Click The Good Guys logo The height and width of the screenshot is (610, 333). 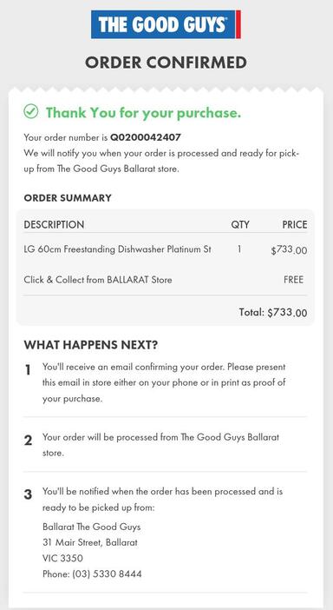[x=166, y=24]
